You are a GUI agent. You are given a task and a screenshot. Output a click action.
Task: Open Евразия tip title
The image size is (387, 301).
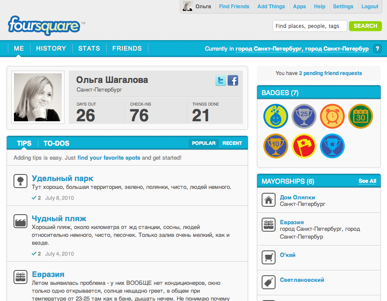pos(48,274)
